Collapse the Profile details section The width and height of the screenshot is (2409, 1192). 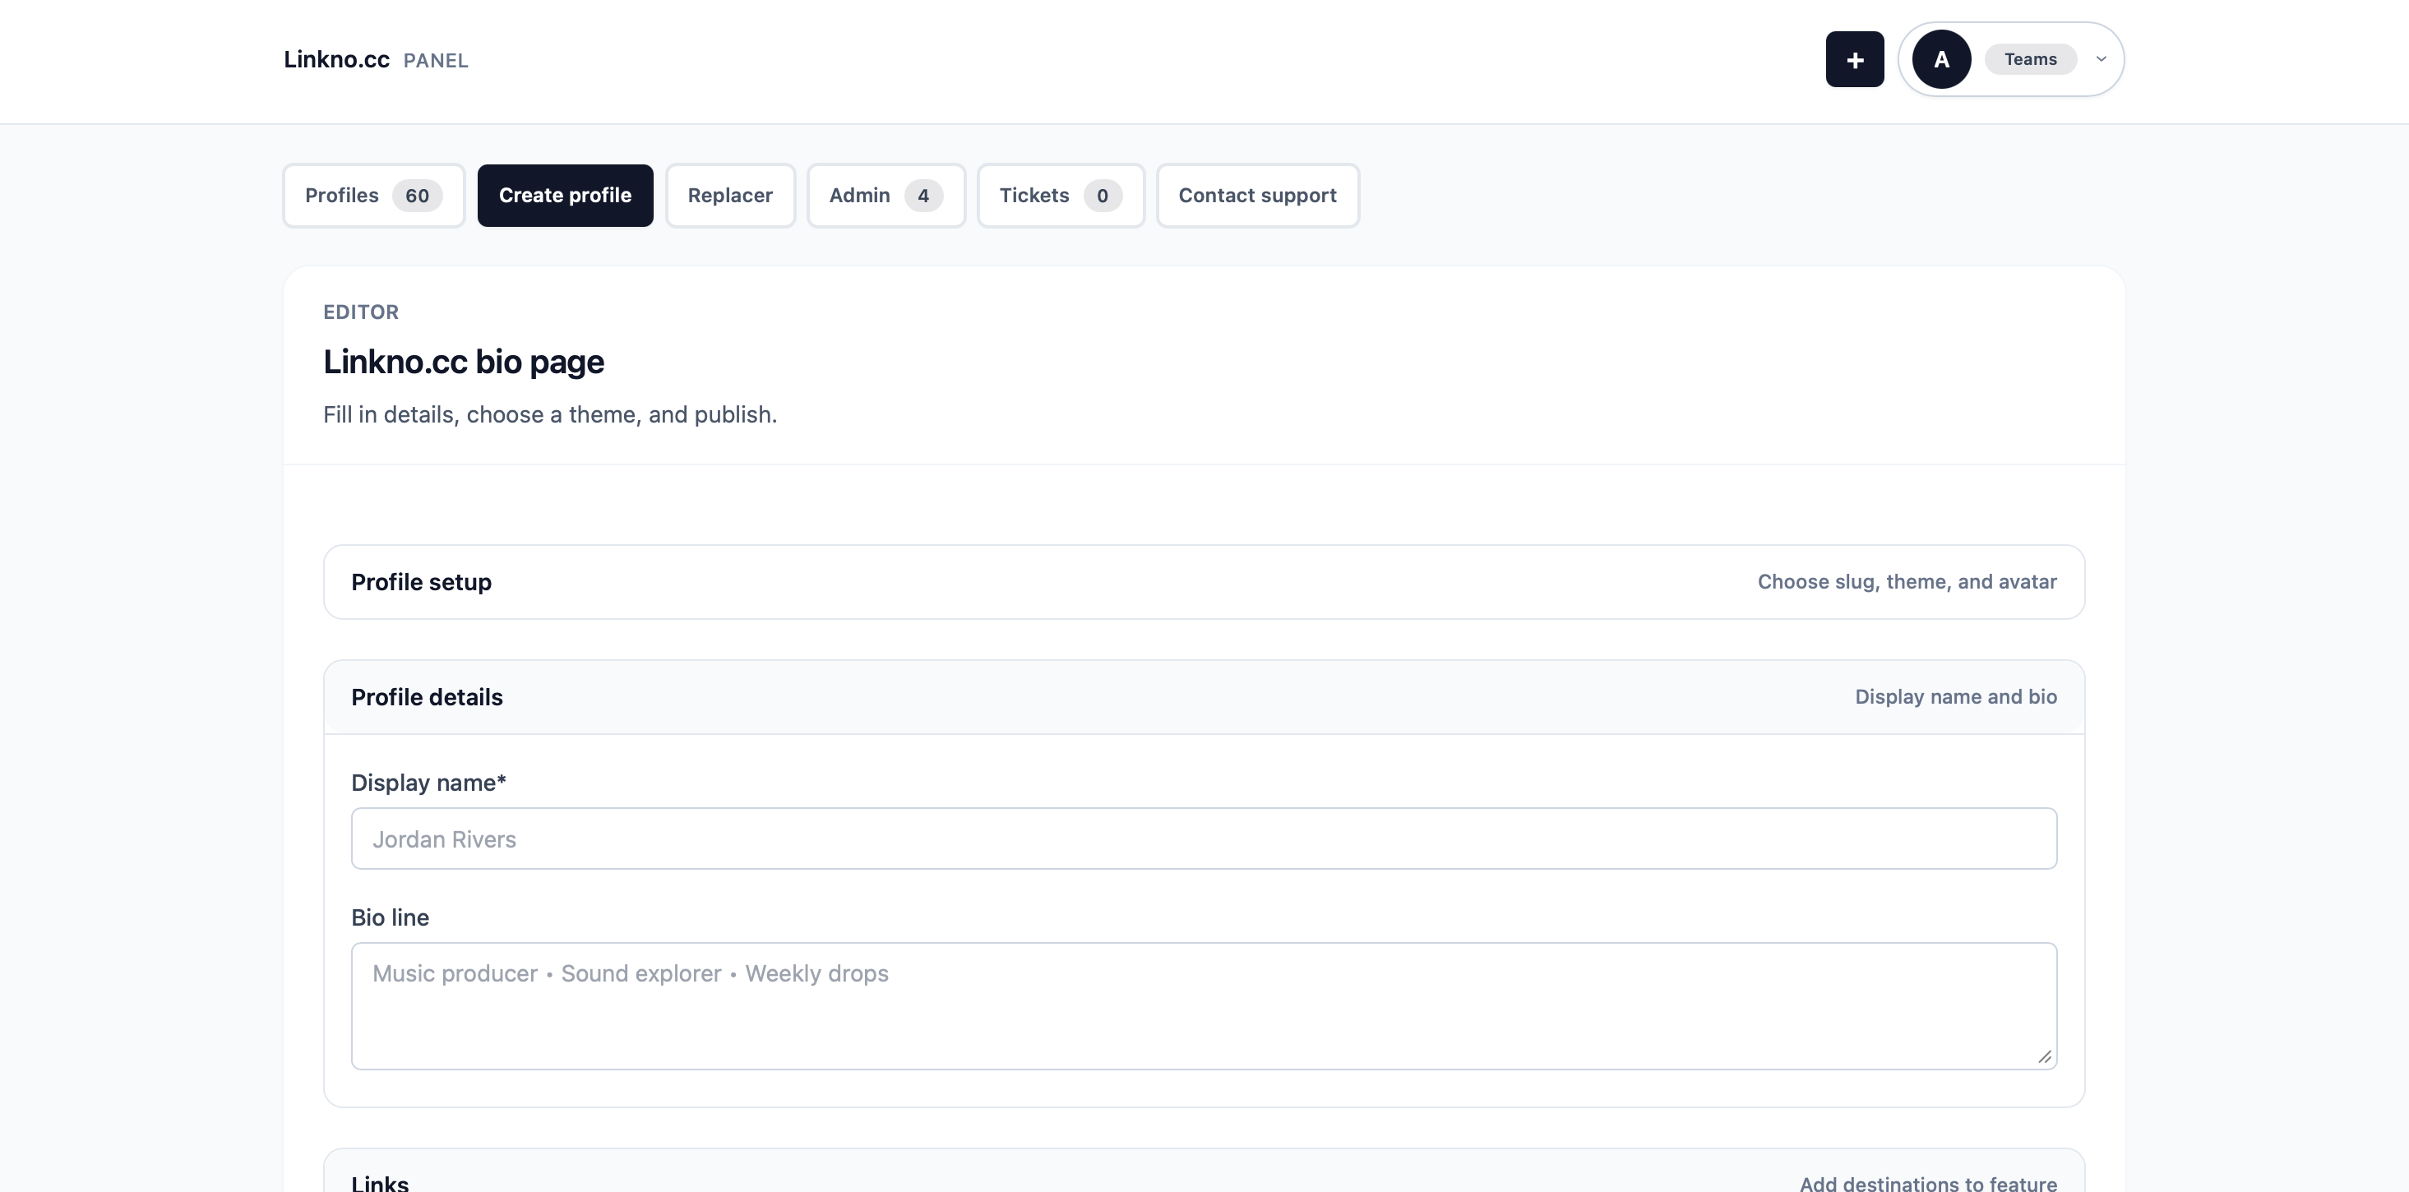coord(1204,696)
